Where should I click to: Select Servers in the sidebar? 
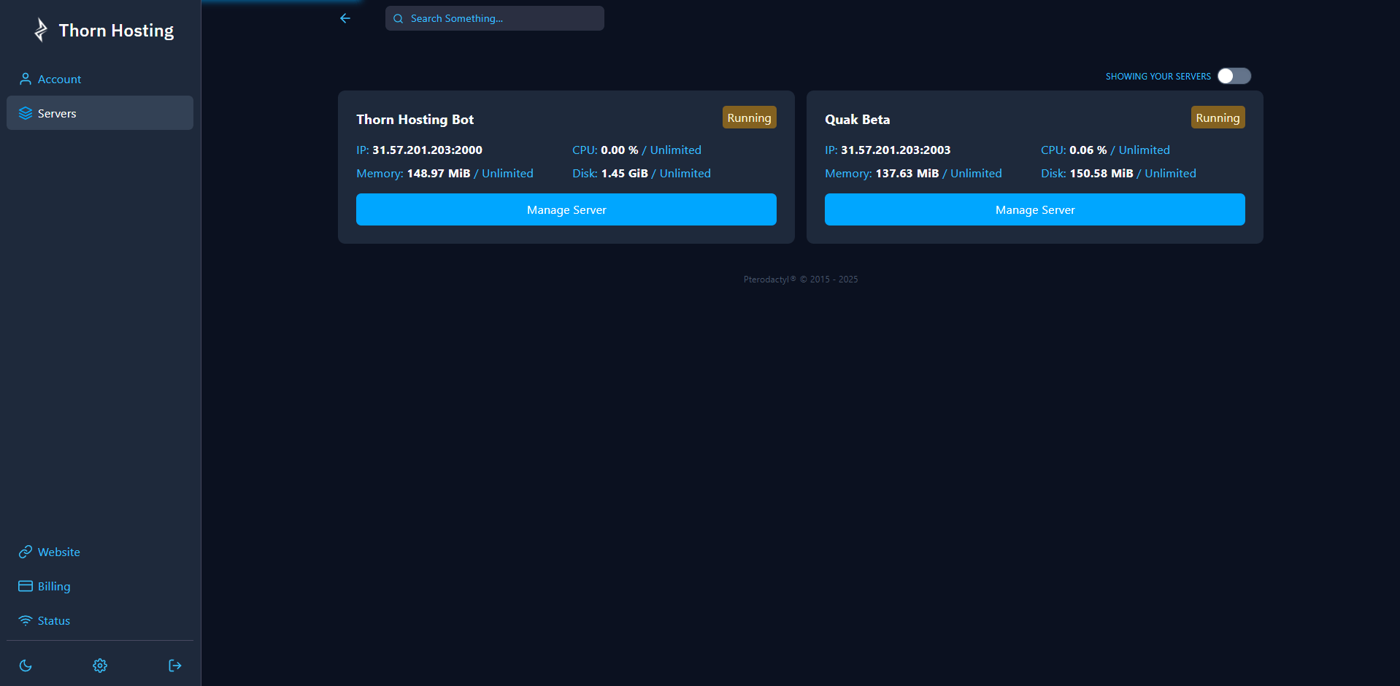(57, 113)
